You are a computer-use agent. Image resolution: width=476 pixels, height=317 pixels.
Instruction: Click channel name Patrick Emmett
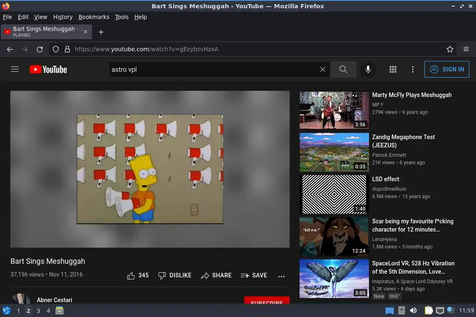click(x=389, y=155)
